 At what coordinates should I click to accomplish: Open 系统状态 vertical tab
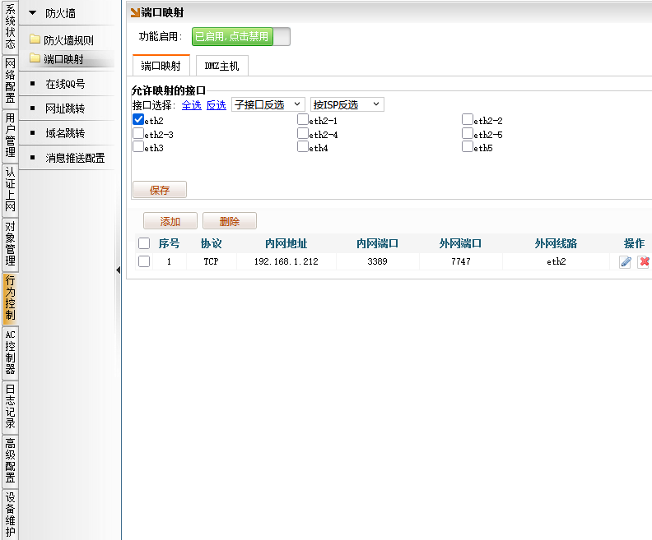point(10,26)
